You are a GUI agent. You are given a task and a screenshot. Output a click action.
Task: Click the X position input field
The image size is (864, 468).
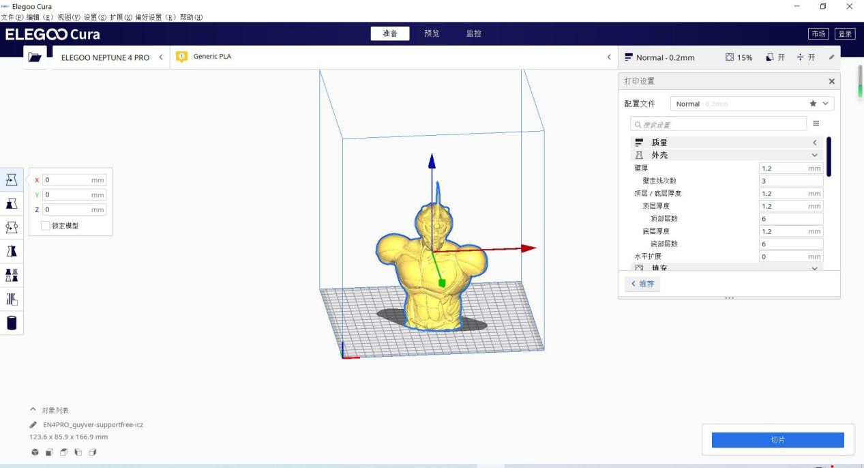[x=74, y=179]
